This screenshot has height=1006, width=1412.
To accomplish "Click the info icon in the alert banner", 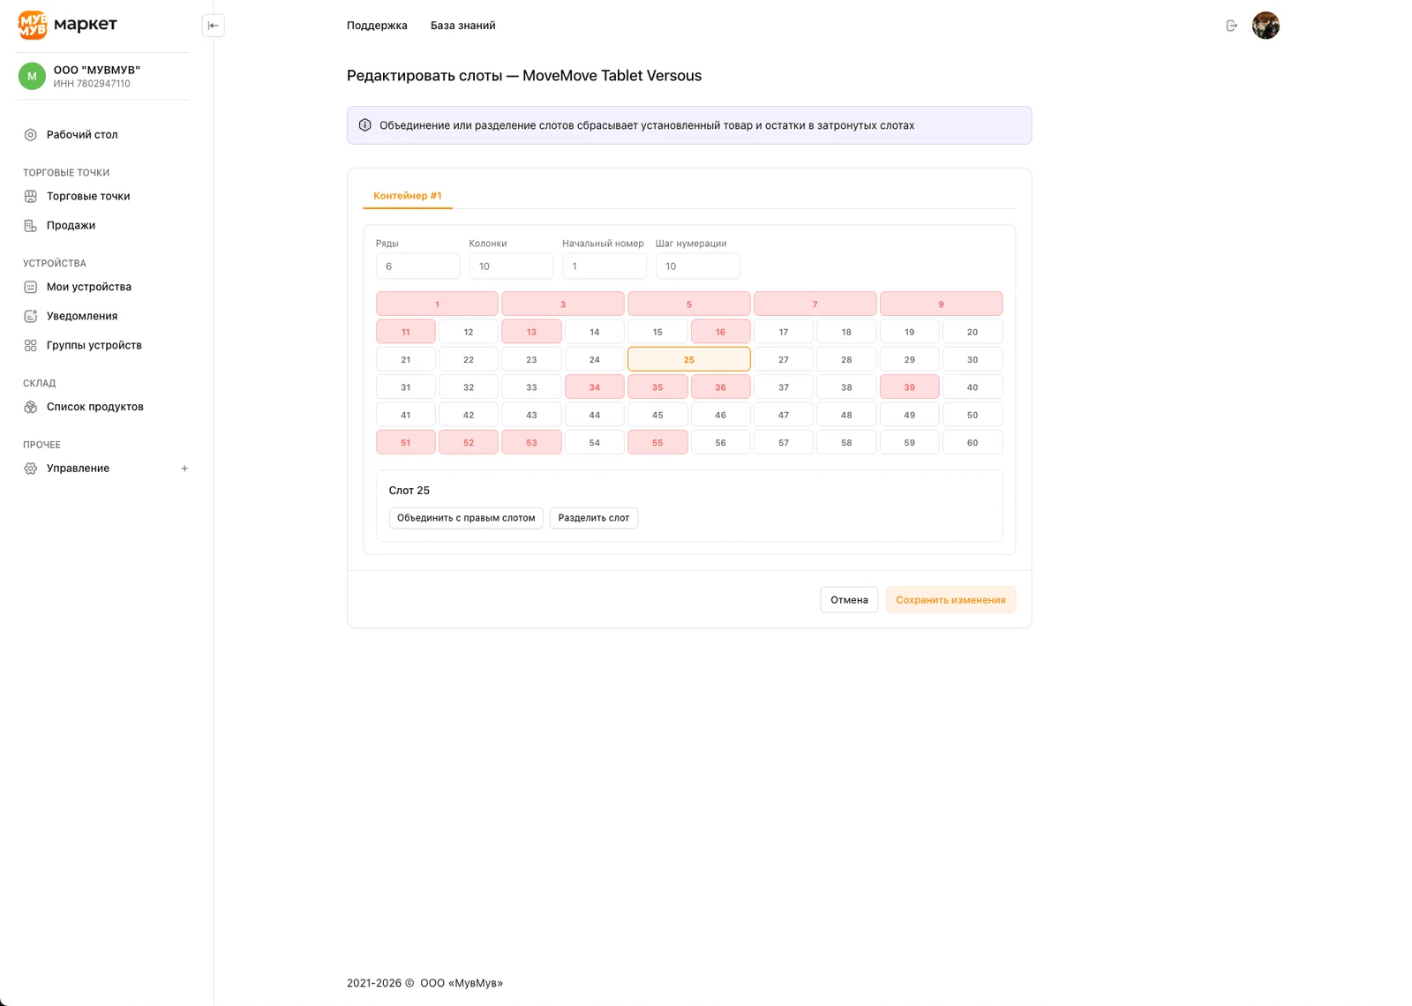I will (365, 125).
